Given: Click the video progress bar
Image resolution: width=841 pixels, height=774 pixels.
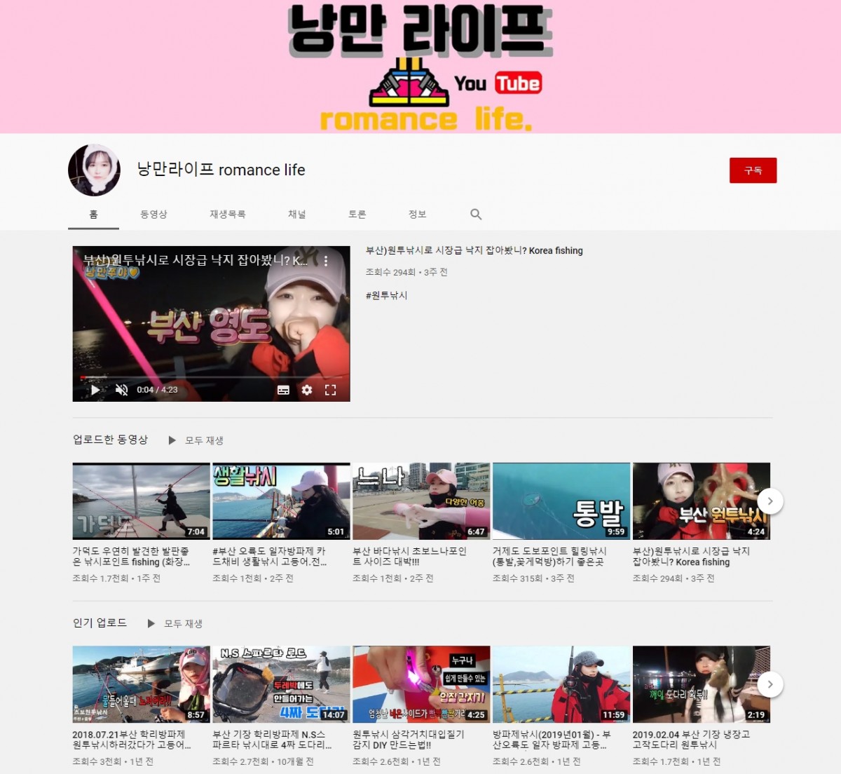Looking at the screenshot, I should pos(210,377).
